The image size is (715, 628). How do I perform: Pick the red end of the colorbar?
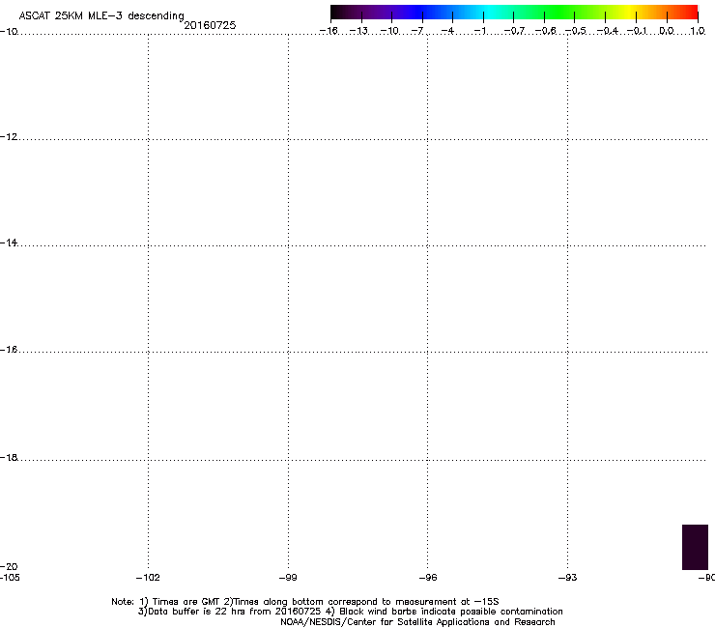click(691, 12)
